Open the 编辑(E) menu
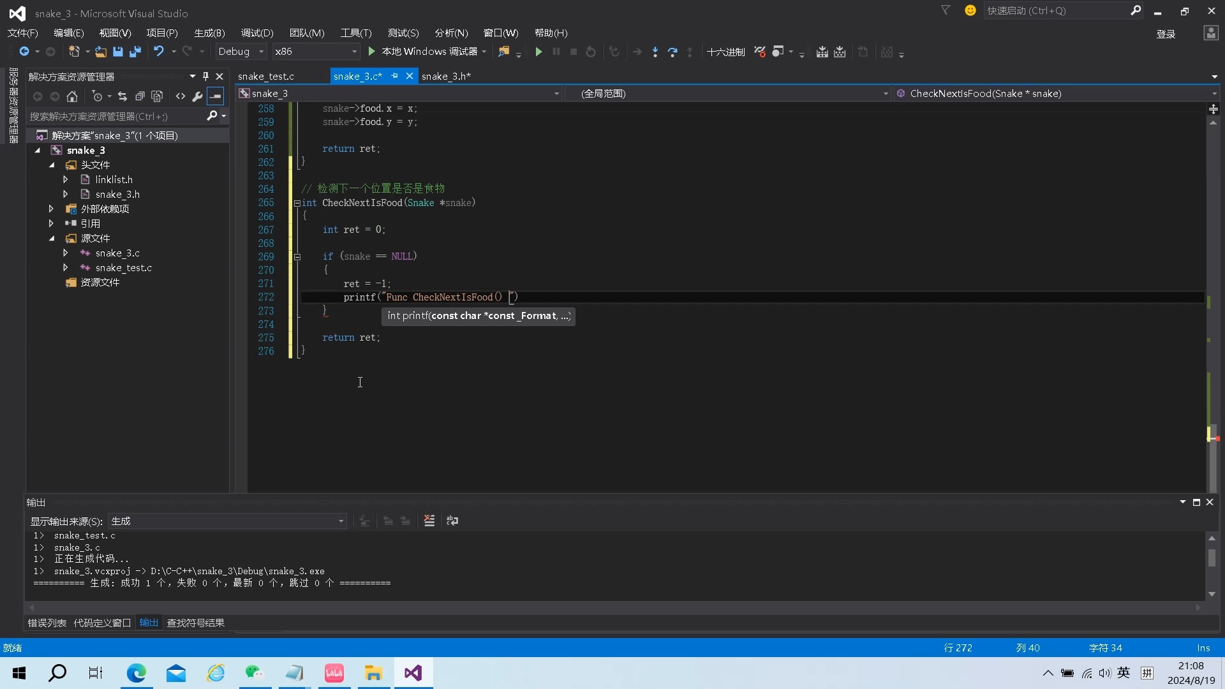This screenshot has height=689, width=1225. point(68,33)
